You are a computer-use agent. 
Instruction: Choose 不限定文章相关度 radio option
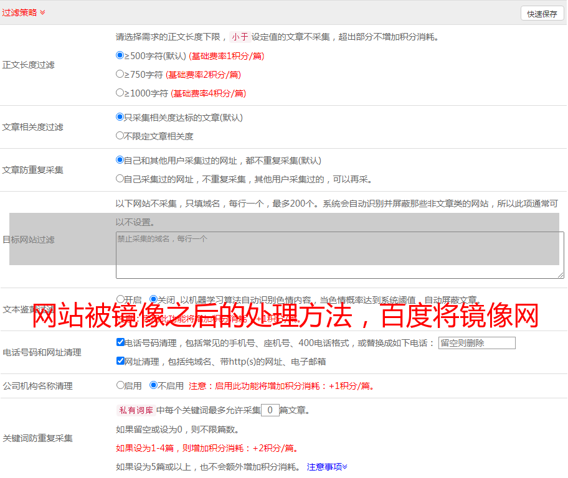(120, 136)
